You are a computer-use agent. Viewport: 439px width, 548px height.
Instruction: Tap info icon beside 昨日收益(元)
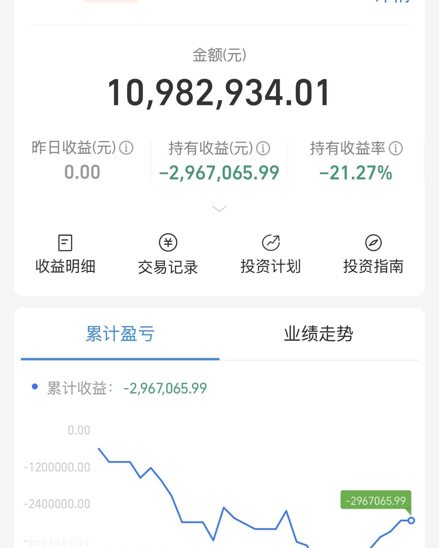[126, 148]
